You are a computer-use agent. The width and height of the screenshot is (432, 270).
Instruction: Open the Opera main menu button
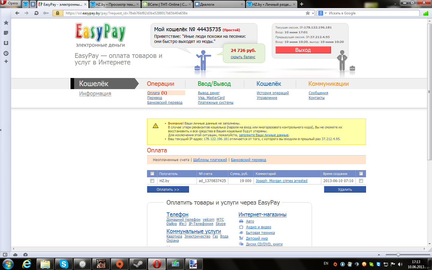tap(10, 3)
